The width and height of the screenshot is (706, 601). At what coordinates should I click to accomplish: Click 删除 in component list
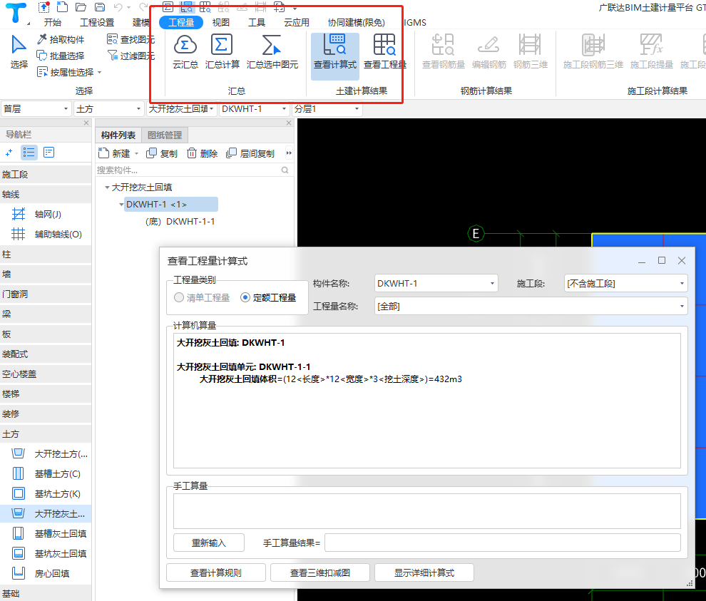click(x=202, y=153)
